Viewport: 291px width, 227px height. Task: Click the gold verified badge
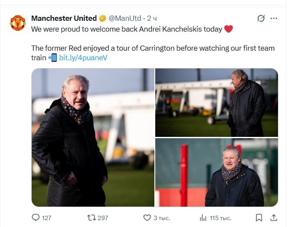pyautogui.click(x=102, y=18)
